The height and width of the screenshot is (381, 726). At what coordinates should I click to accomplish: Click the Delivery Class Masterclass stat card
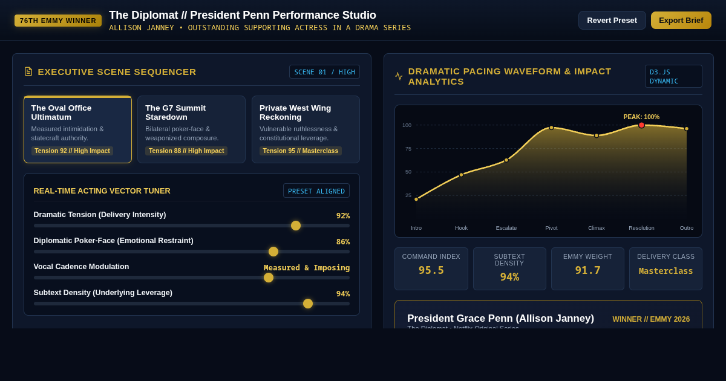(665, 269)
